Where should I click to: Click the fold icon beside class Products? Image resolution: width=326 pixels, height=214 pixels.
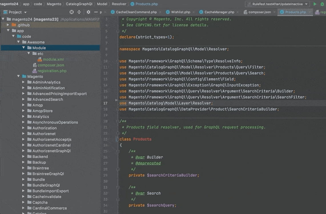pos(117,139)
